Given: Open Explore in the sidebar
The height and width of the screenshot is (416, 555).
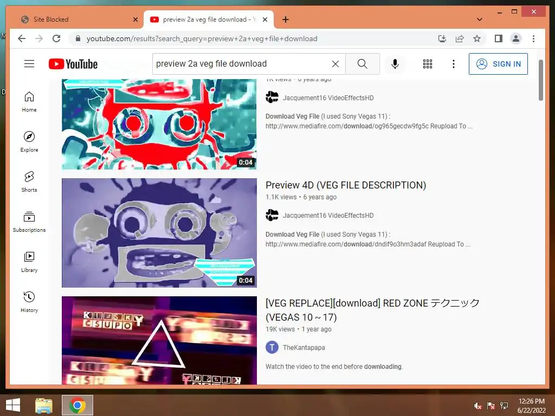Looking at the screenshot, I should 29,142.
